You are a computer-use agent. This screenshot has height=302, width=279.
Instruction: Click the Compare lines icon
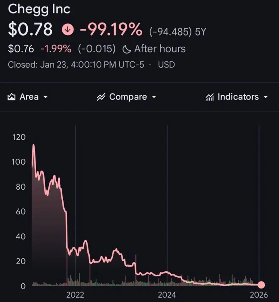(x=101, y=97)
